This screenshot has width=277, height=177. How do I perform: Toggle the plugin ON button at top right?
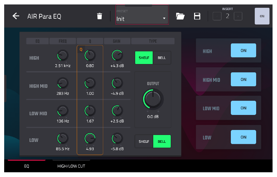[262, 16]
